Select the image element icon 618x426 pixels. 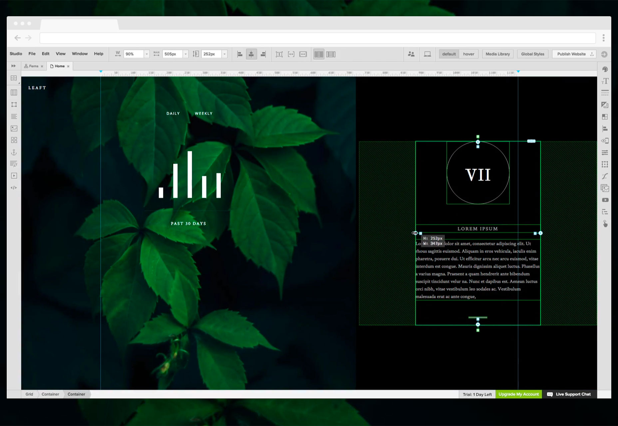coord(14,128)
